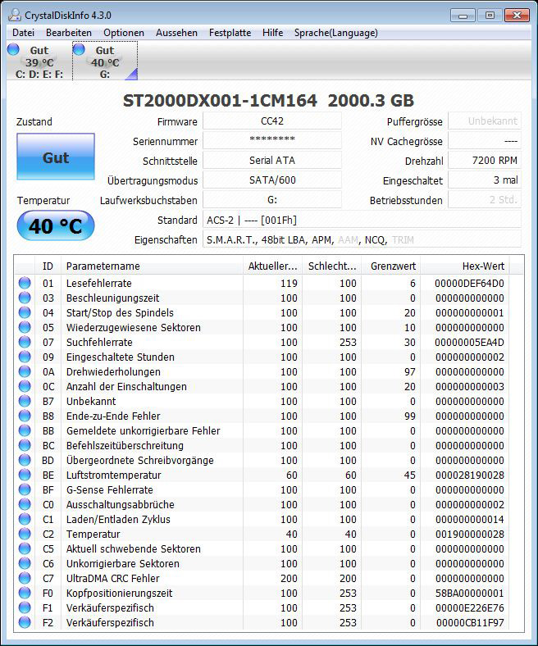Click the status orb for F2 Verkäuferspezifisch
Image resolution: width=538 pixels, height=646 pixels.
25,622
